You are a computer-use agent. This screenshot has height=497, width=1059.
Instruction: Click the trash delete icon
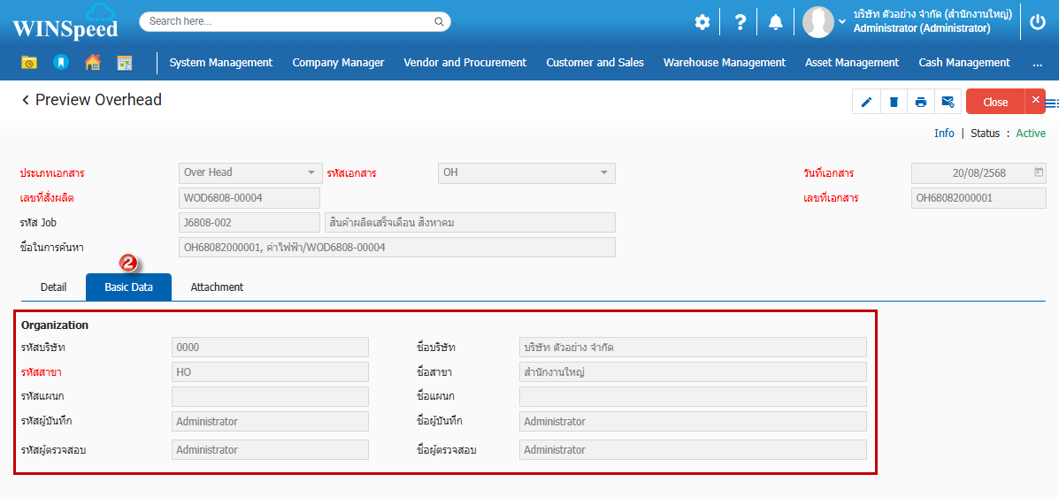[x=894, y=102]
